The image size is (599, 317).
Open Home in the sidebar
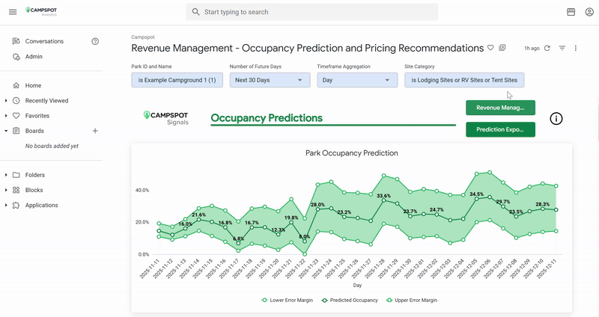[x=33, y=86]
